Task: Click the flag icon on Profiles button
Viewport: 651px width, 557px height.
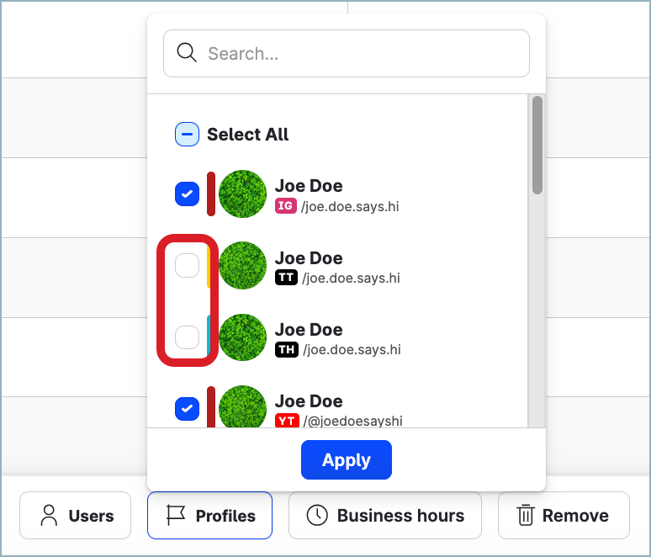Action: (x=176, y=515)
